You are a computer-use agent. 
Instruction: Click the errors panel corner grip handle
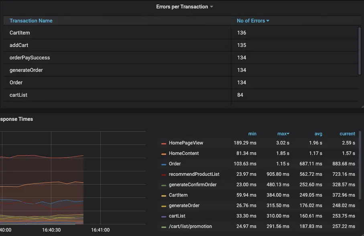point(363,106)
